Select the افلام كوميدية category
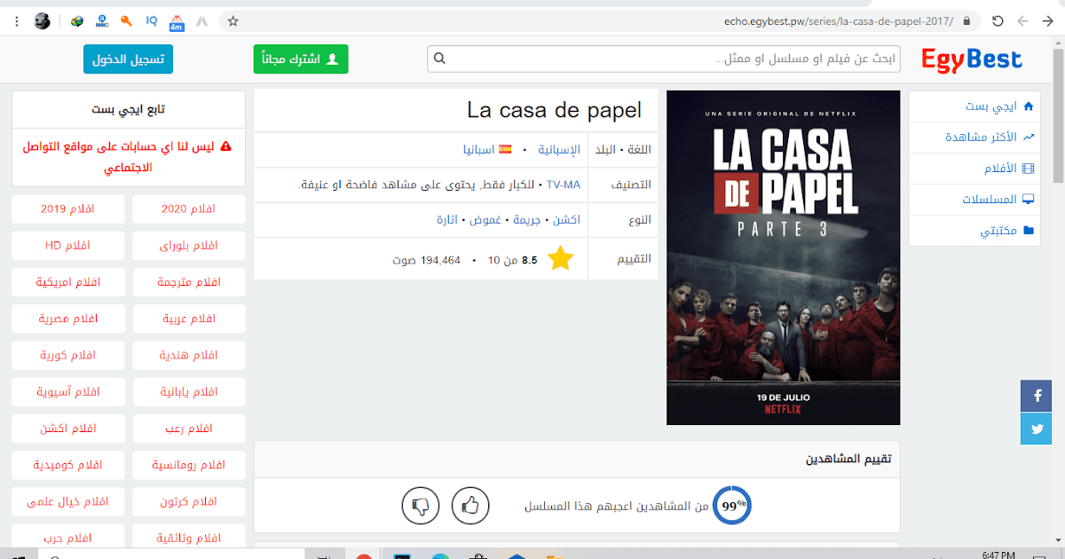The height and width of the screenshot is (559, 1065). coord(68,465)
